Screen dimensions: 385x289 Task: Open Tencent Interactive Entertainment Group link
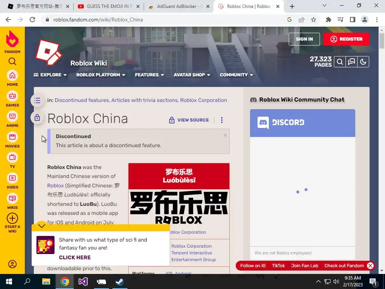(194, 256)
